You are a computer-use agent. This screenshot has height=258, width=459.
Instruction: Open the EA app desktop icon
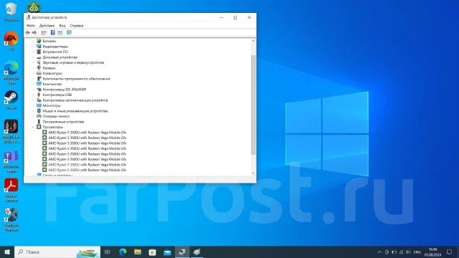point(11,41)
